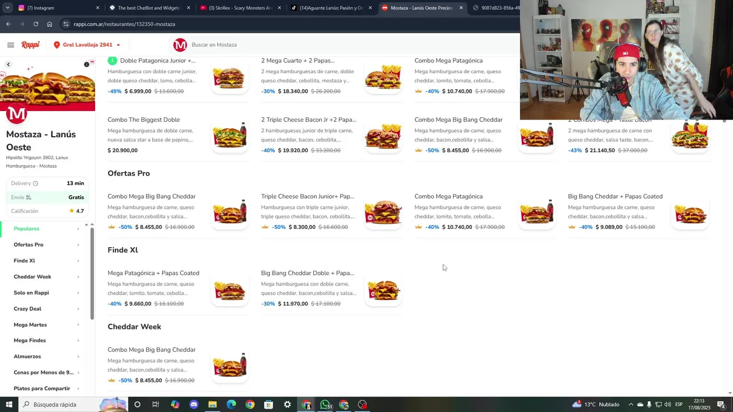This screenshot has height=412, width=733.
Task: Open the Rappi hamburger menu
Action: pos(10,45)
